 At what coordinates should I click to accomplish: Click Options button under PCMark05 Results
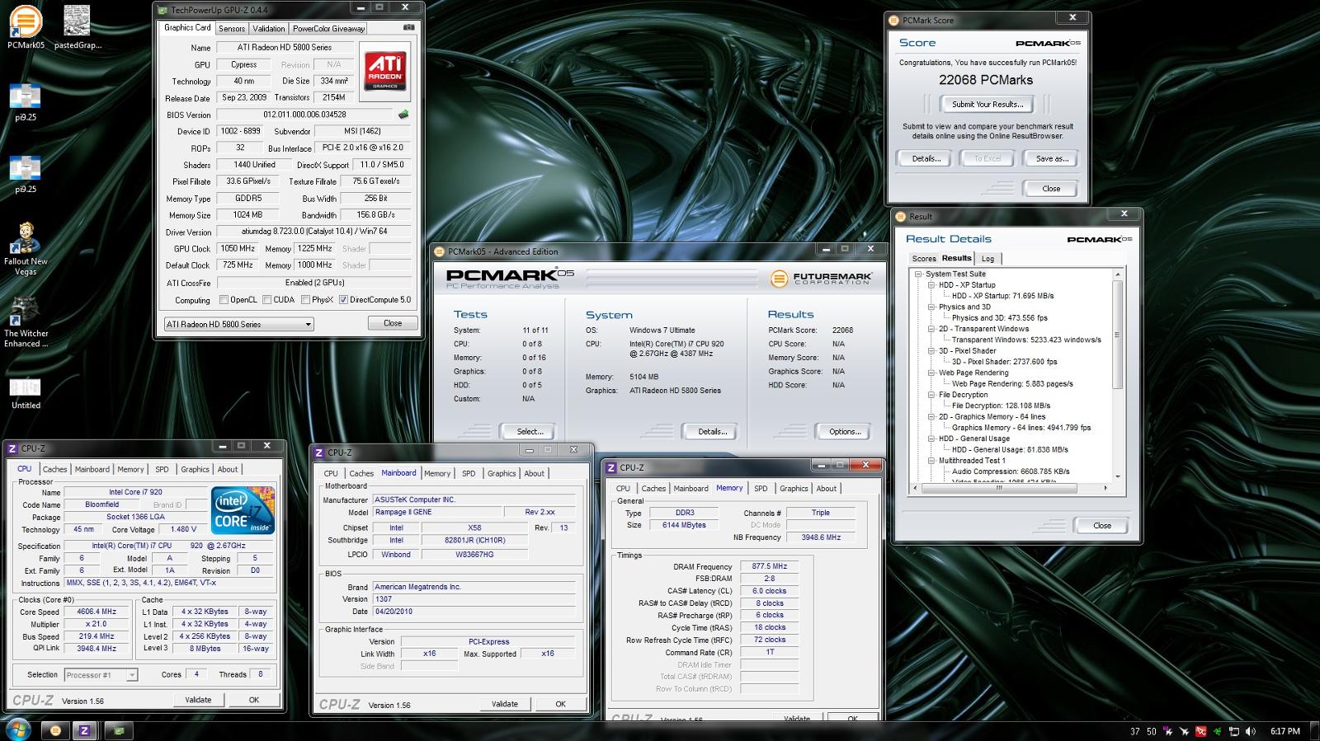(x=845, y=431)
